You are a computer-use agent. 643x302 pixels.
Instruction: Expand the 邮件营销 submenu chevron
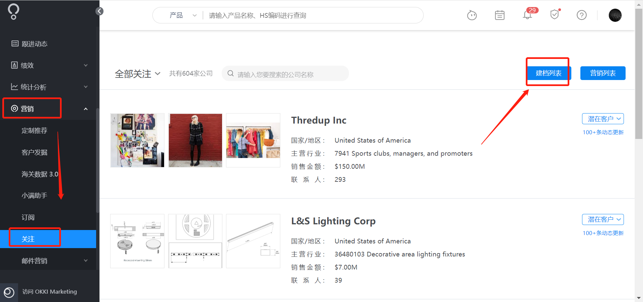86,260
